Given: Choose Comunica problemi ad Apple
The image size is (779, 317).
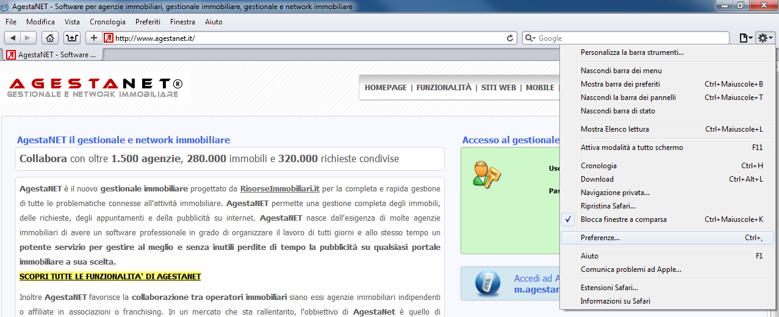Looking at the screenshot, I should point(667,269).
